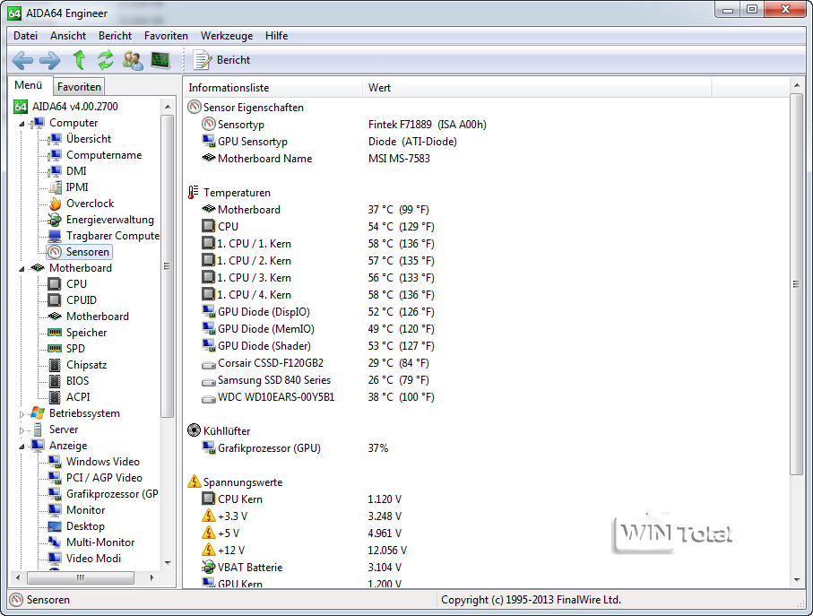
Task: Click the Energieverwaltung icon
Action: (55, 220)
